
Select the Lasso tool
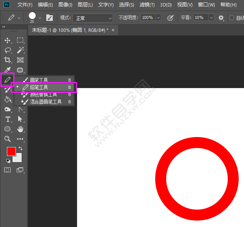[8, 50]
